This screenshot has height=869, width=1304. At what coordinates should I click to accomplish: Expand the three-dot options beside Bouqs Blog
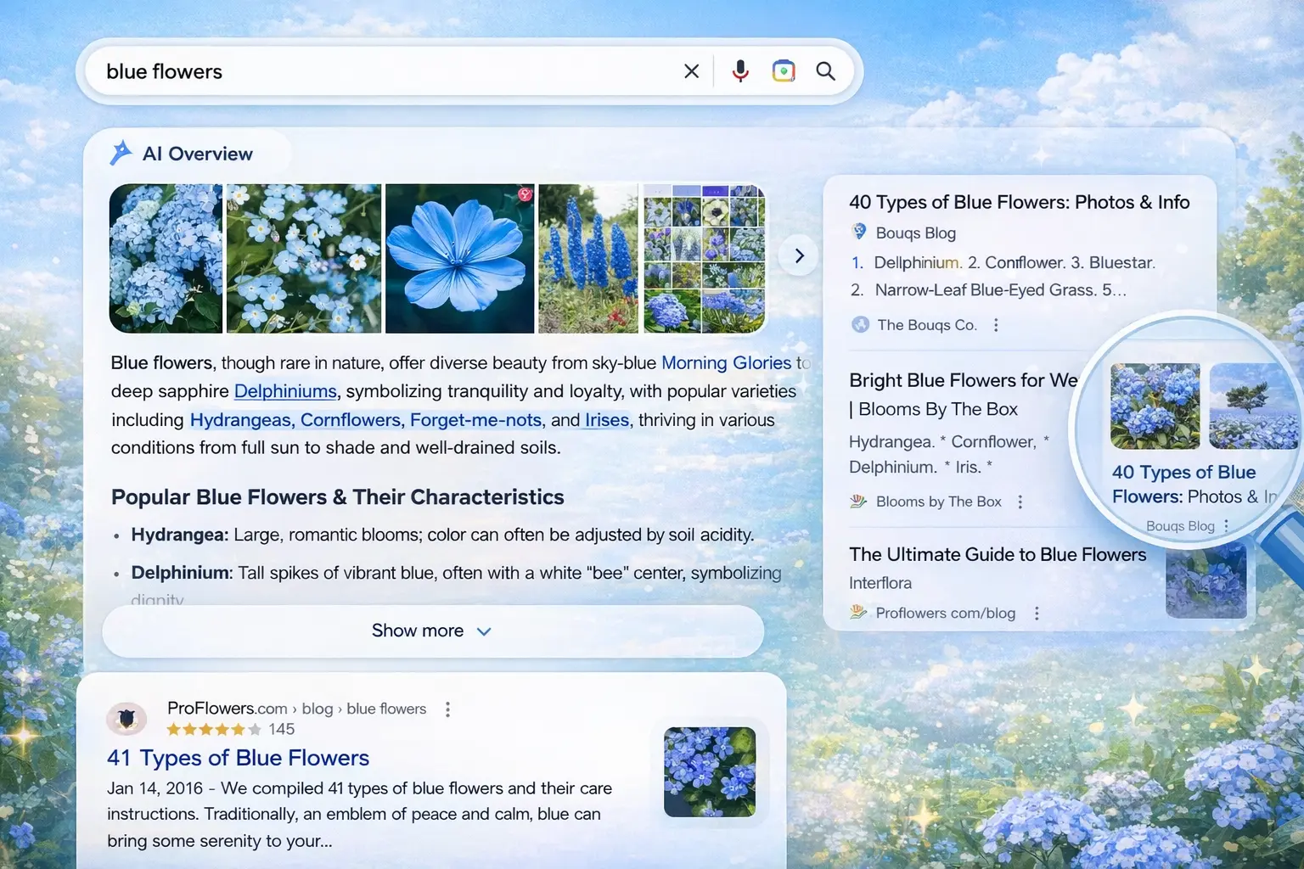(x=1224, y=525)
